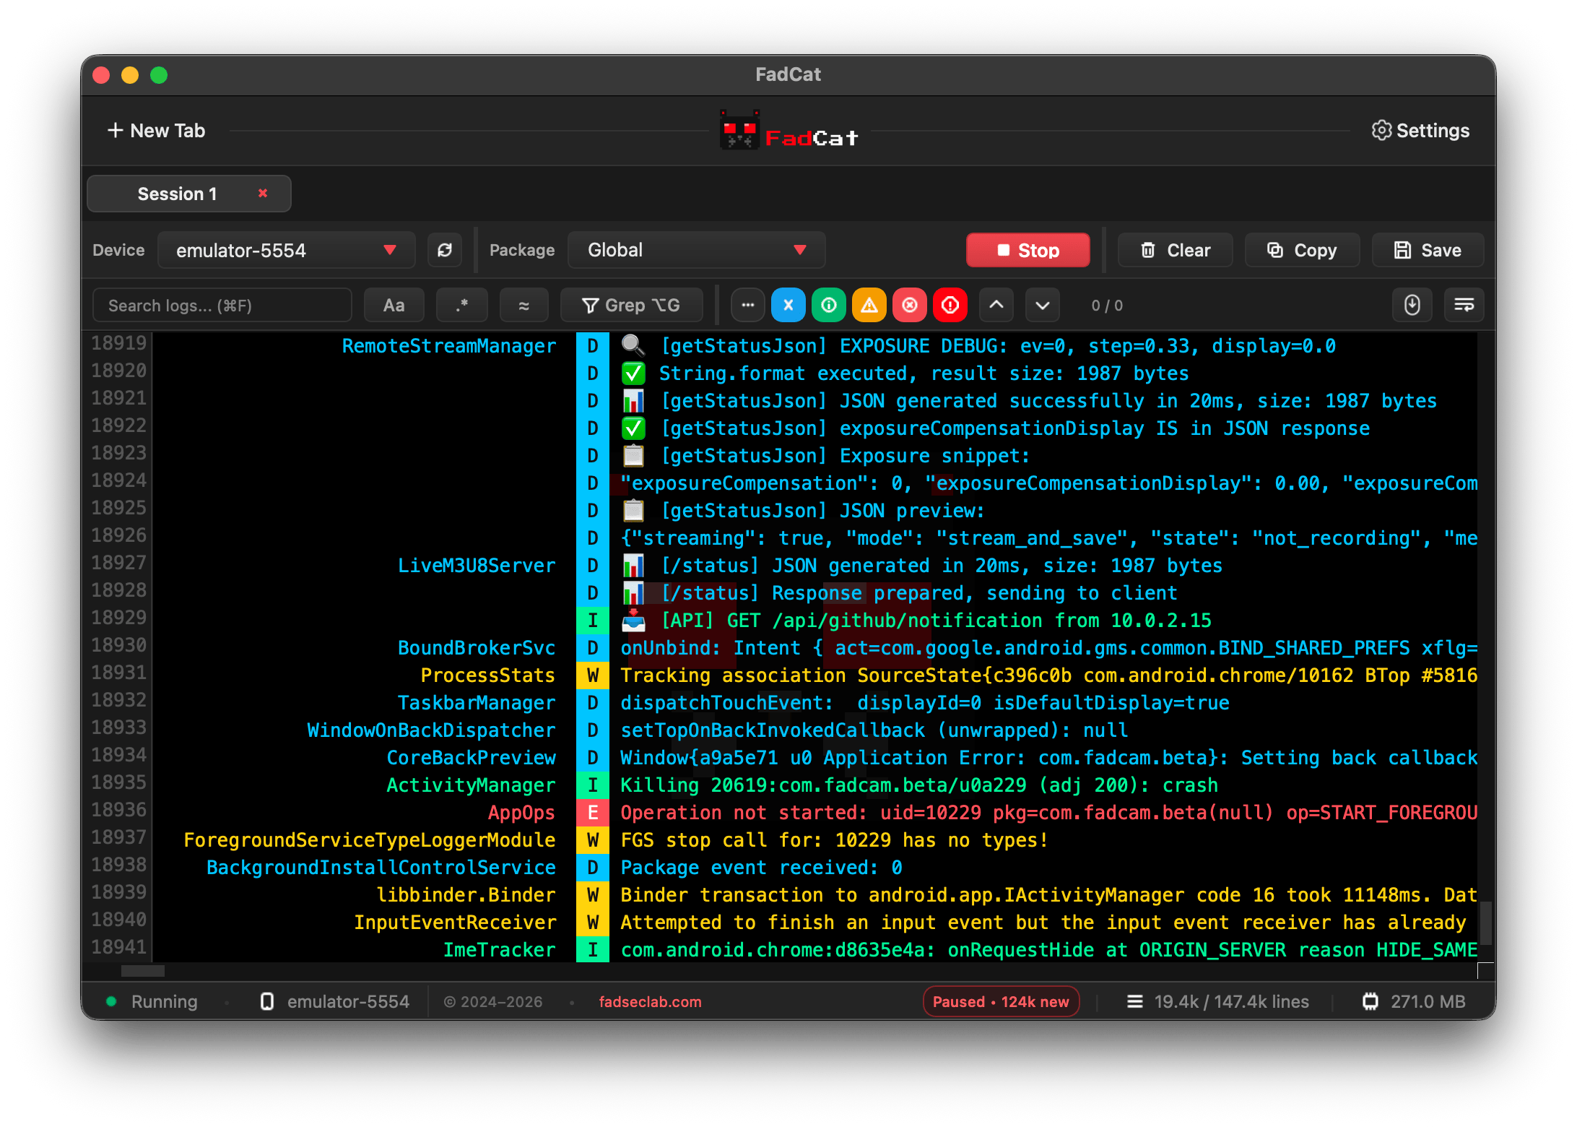1577x1127 pixels.
Task: Click the inbox emoji on the [API] GET line
Action: [x=633, y=620]
